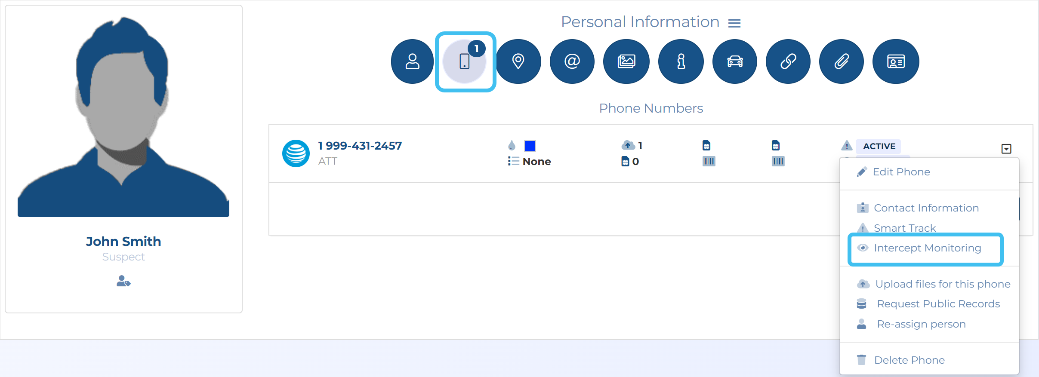Open Personal Information hamburger menu
The image size is (1039, 377).
(734, 23)
